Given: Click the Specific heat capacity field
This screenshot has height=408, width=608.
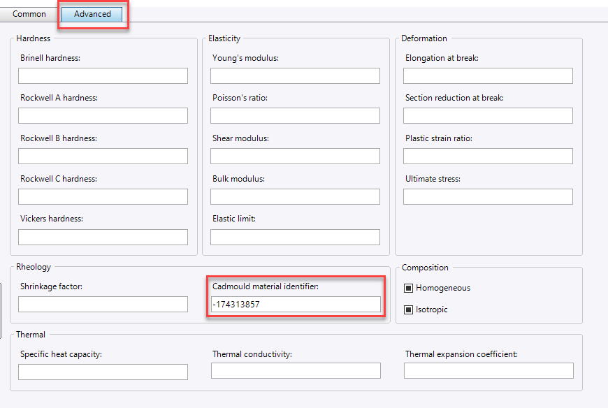Looking at the screenshot, I should 103,372.
